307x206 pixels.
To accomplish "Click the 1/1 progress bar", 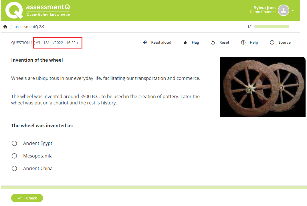I will pyautogui.click(x=272, y=26).
